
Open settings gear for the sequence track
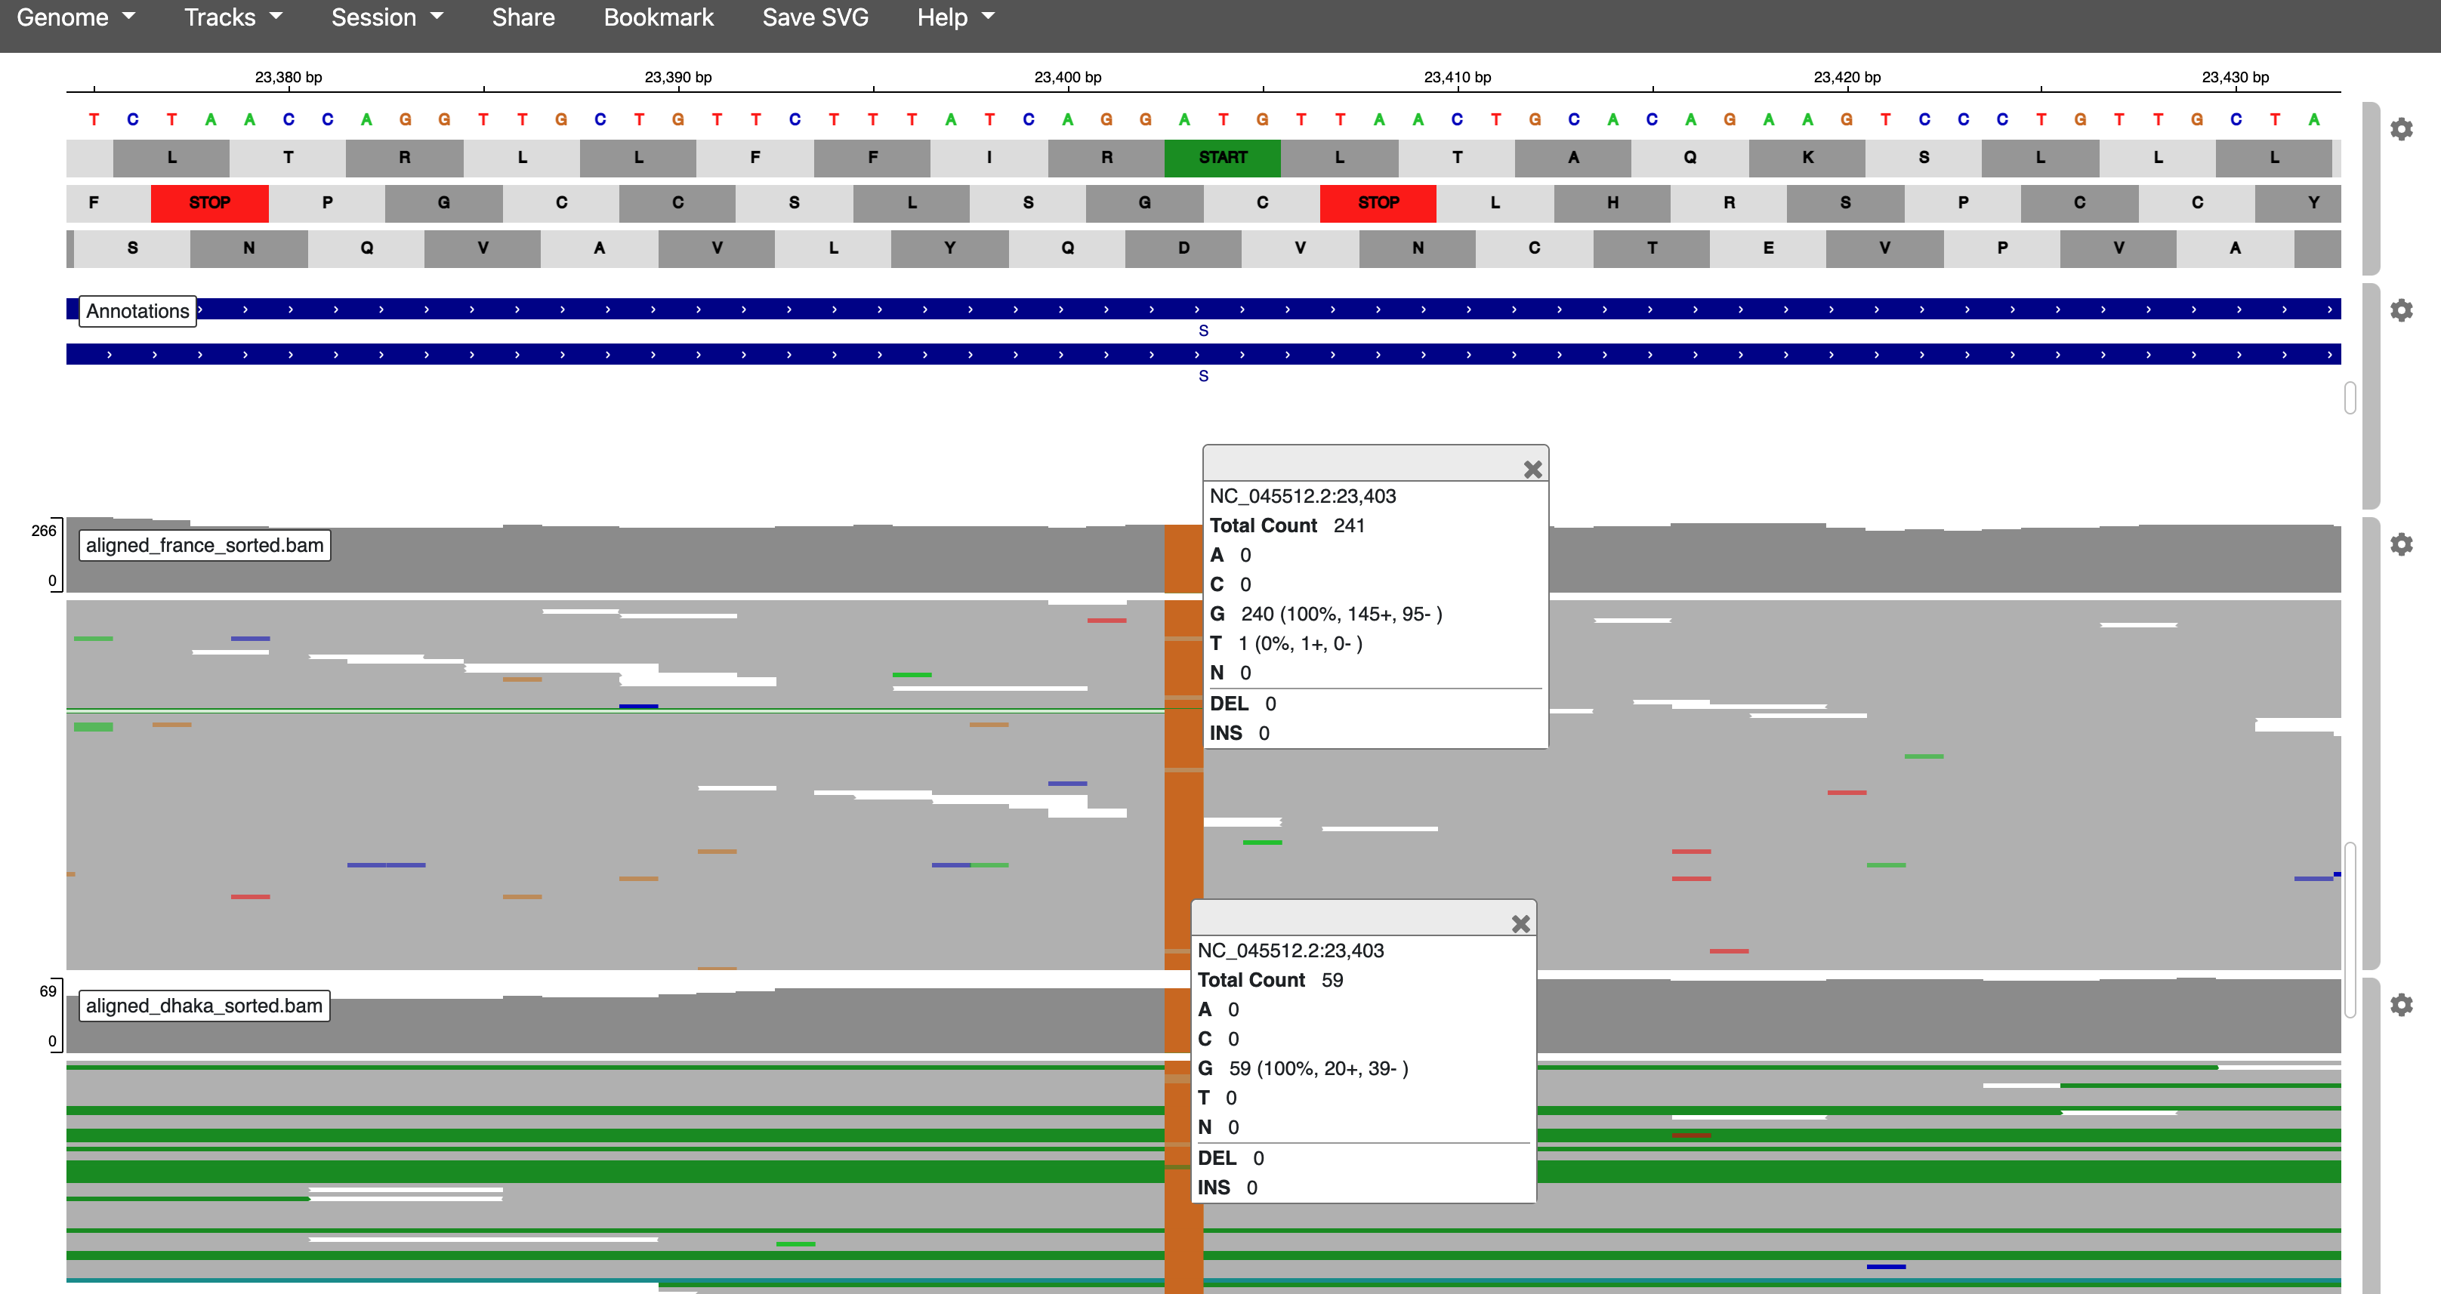coord(2401,129)
